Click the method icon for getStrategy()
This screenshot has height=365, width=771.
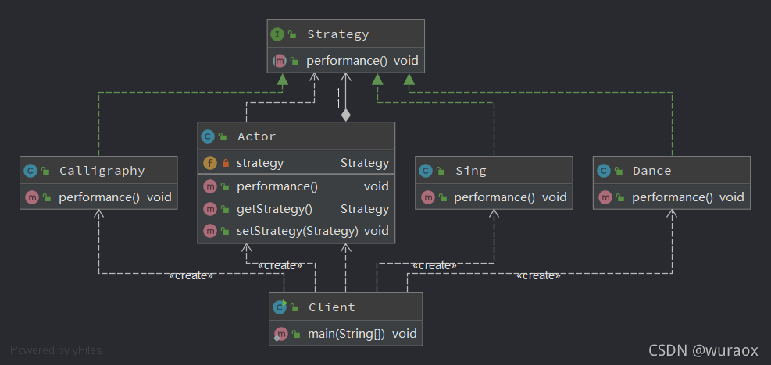tap(210, 209)
